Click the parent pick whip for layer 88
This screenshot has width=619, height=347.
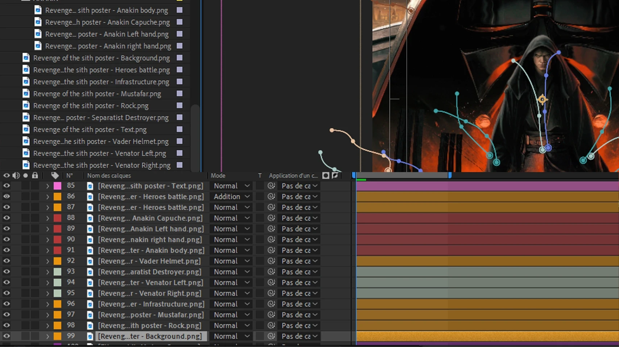click(x=271, y=218)
